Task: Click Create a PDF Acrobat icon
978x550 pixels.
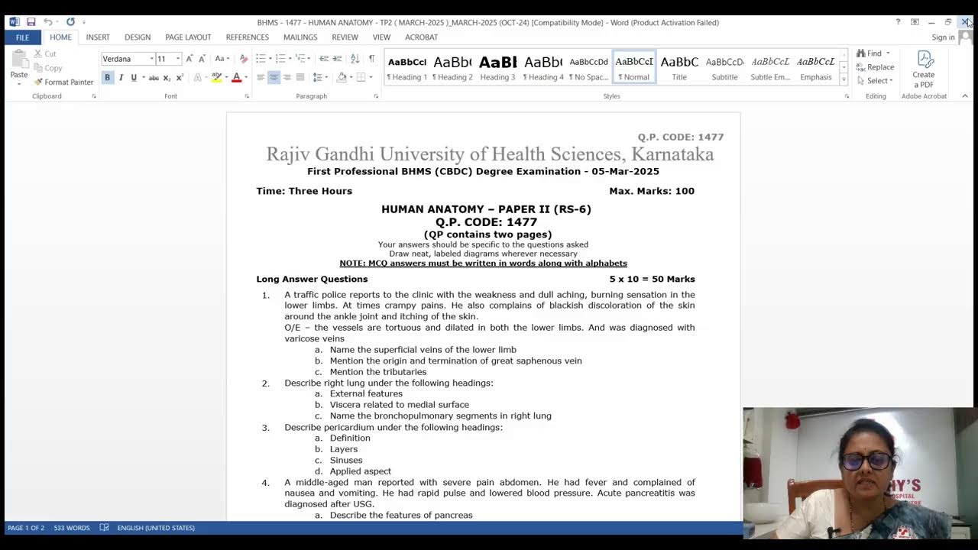Action: tap(924, 69)
